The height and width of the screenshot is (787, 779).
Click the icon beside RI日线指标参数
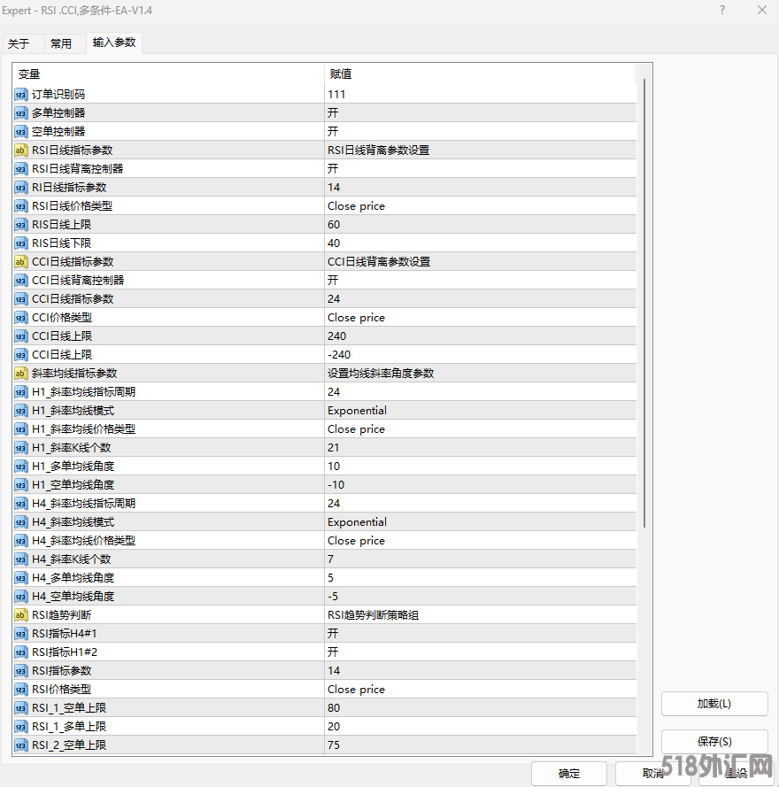[x=20, y=187]
